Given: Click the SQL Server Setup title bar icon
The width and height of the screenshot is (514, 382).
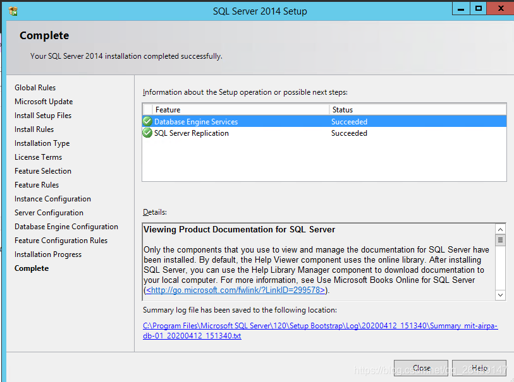Looking at the screenshot, I should click(13, 11).
